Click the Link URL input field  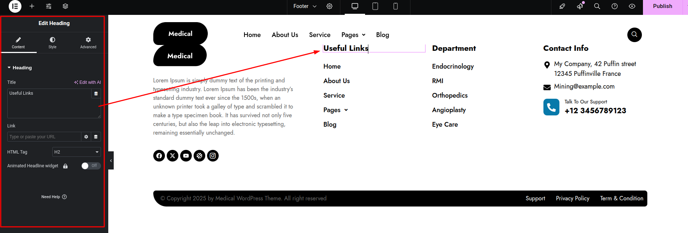coord(44,137)
